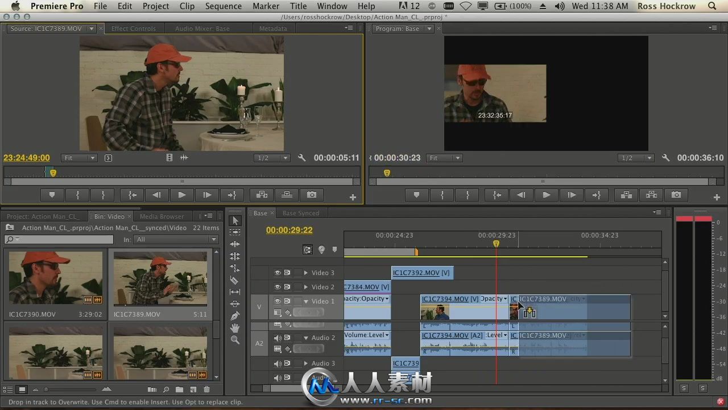Toggle Video 3 track eye visibility
This screenshot has height=410, width=728.
click(278, 273)
